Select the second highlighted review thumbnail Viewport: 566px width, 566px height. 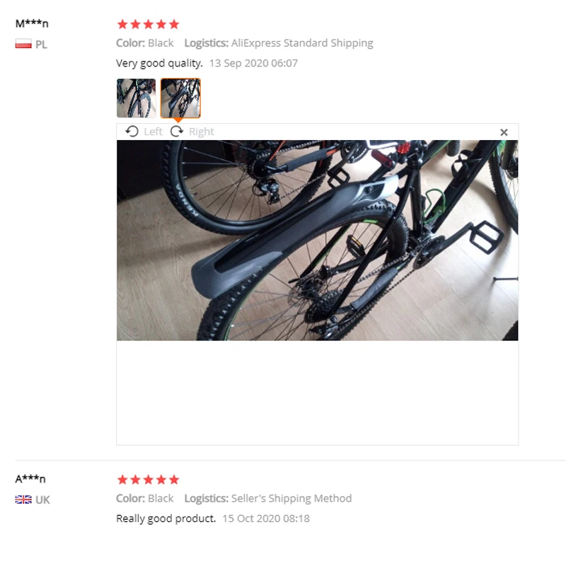click(180, 98)
